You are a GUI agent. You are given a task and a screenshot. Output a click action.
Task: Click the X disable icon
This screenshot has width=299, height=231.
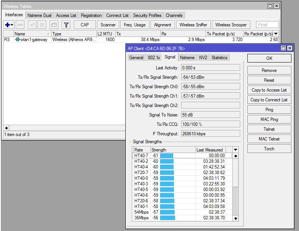(x=42, y=25)
